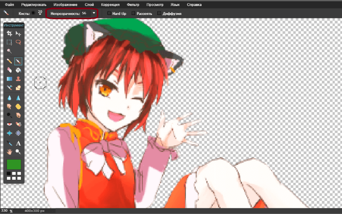Image resolution: width=342 pixels, height=214 pixels.
Task: Toggle the Диффузия checkbox
Action: 159,13
